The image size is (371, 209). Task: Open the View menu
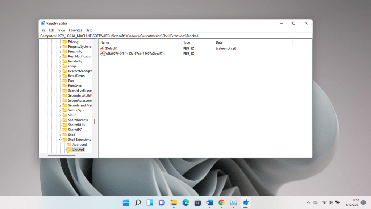point(62,30)
